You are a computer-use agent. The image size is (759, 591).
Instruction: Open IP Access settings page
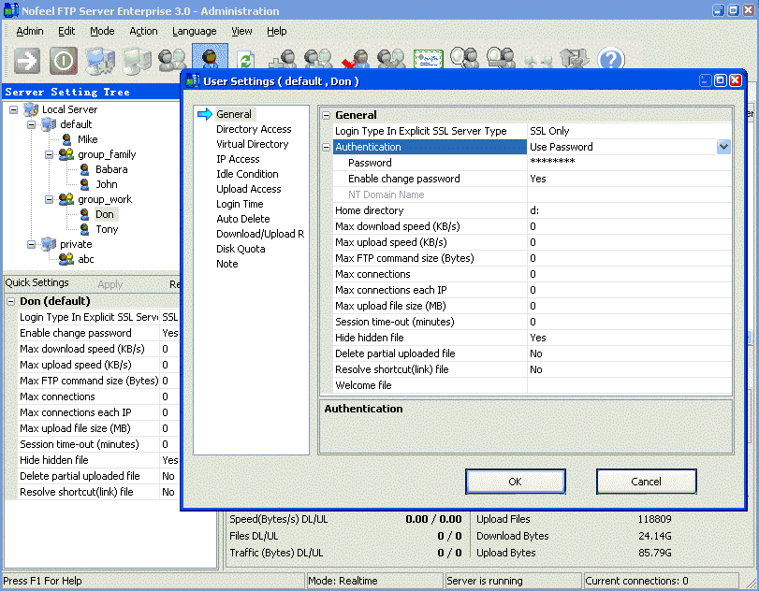tap(238, 159)
